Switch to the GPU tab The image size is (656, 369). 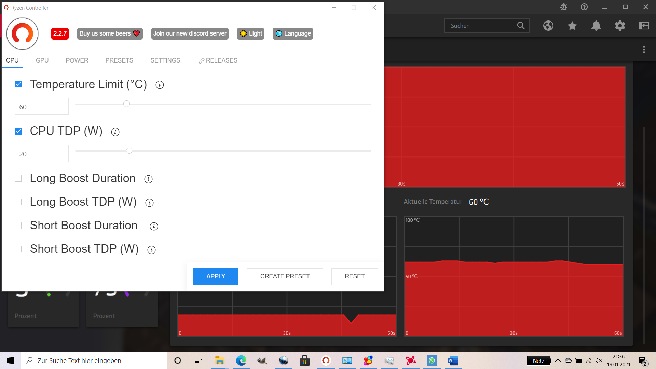[x=42, y=60]
